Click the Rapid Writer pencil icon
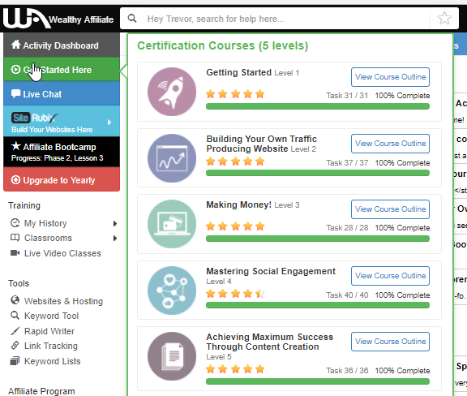The width and height of the screenshot is (467, 396). (15, 331)
